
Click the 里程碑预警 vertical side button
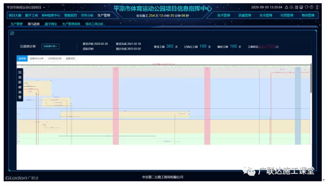tap(20, 85)
